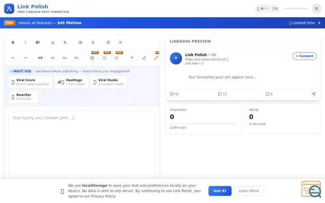Click the sparkle tool in the toolbar

pos(132,58)
